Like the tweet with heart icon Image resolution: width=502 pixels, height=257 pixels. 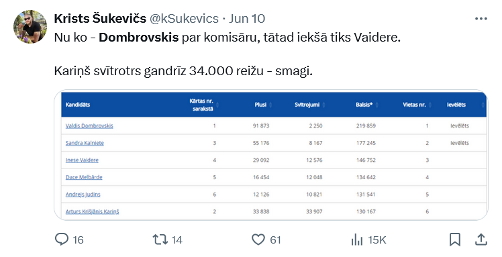[258, 240]
